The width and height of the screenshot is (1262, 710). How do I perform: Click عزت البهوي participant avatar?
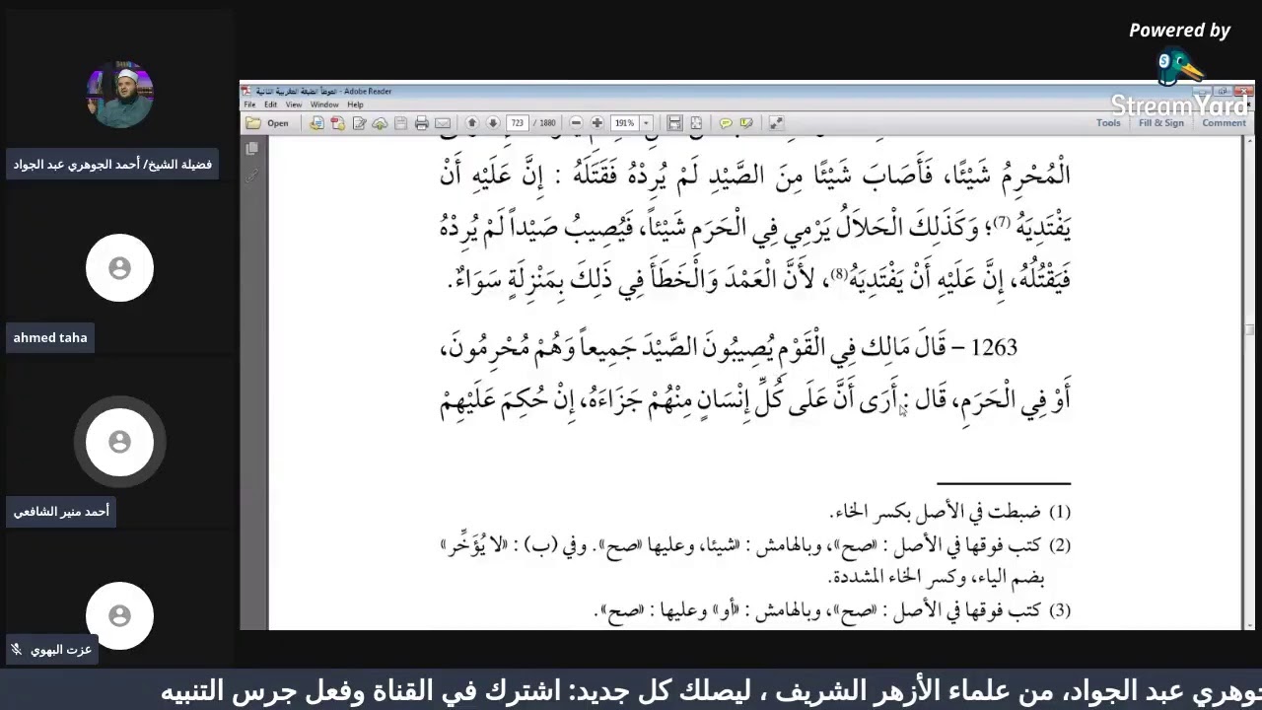[119, 615]
